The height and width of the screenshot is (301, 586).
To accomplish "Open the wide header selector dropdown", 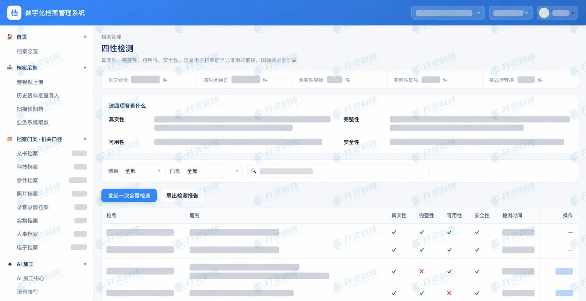I will pyautogui.click(x=448, y=13).
